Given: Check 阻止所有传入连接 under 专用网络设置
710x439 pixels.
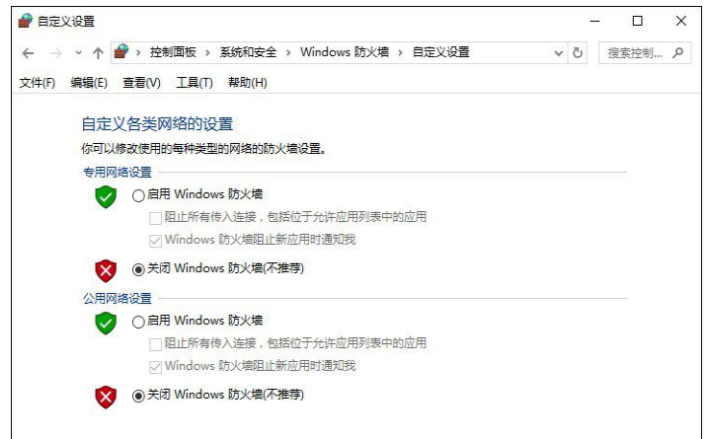Looking at the screenshot, I should coord(155,217).
